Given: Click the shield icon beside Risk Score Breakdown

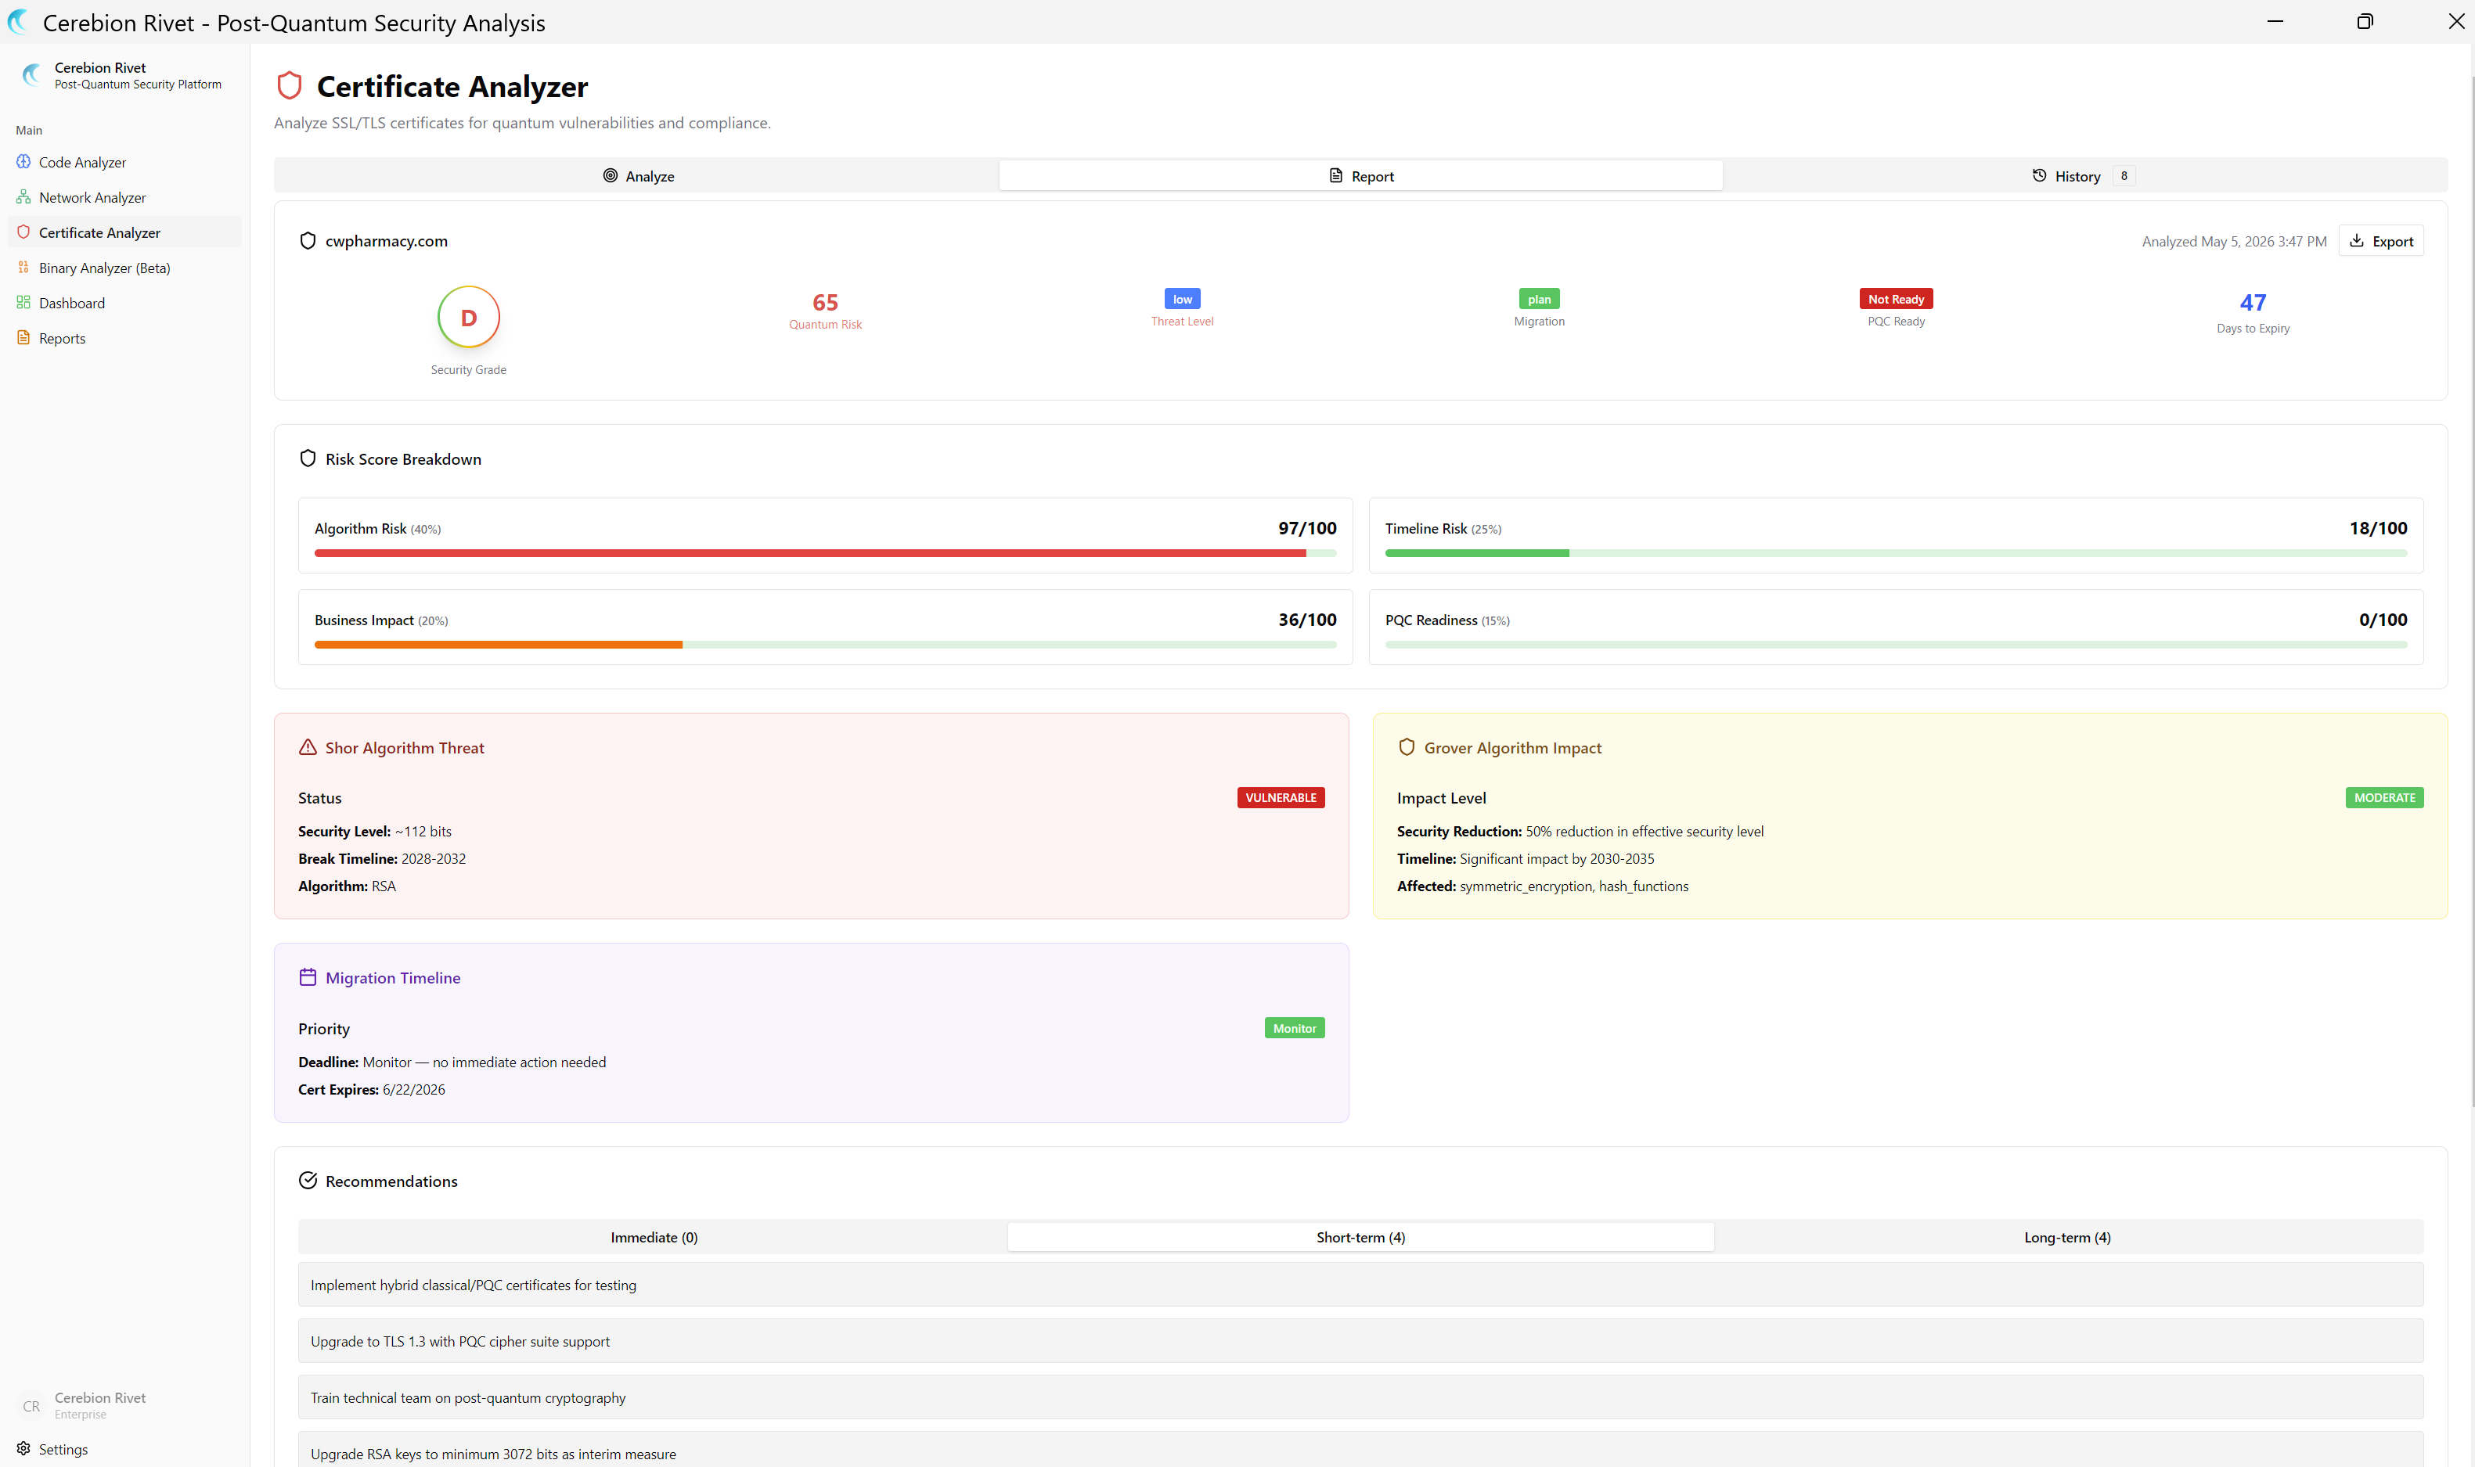Looking at the screenshot, I should pos(308,458).
